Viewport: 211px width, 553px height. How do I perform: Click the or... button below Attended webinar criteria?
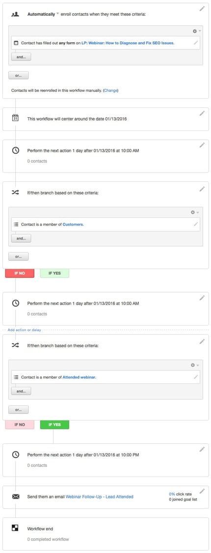(x=18, y=409)
